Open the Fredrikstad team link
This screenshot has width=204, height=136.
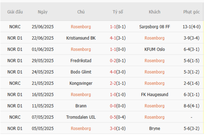[81, 60]
